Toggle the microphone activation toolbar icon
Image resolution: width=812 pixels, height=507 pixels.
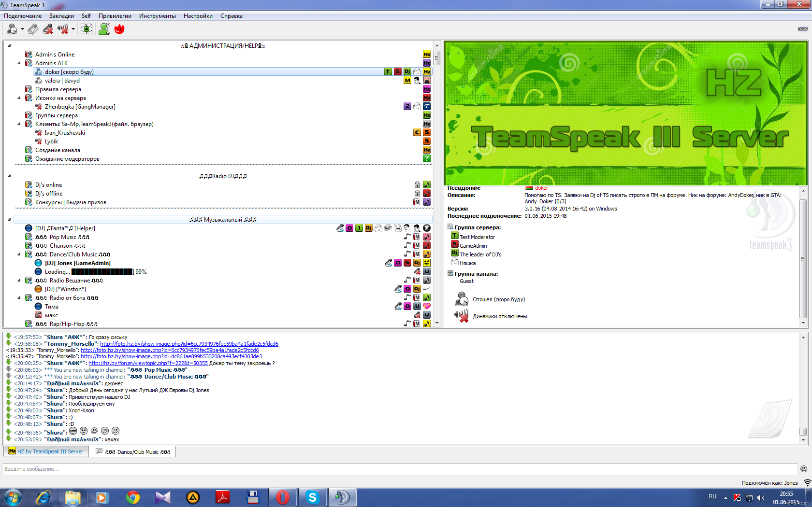[x=33, y=29]
